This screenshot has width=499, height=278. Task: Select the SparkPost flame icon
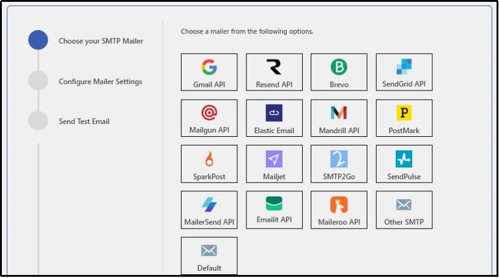click(x=209, y=159)
